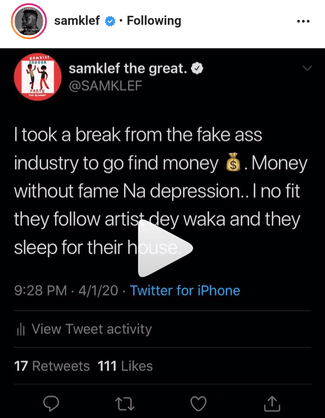Open the three-dot post options menu
This screenshot has height=418, width=325.
[303, 21]
